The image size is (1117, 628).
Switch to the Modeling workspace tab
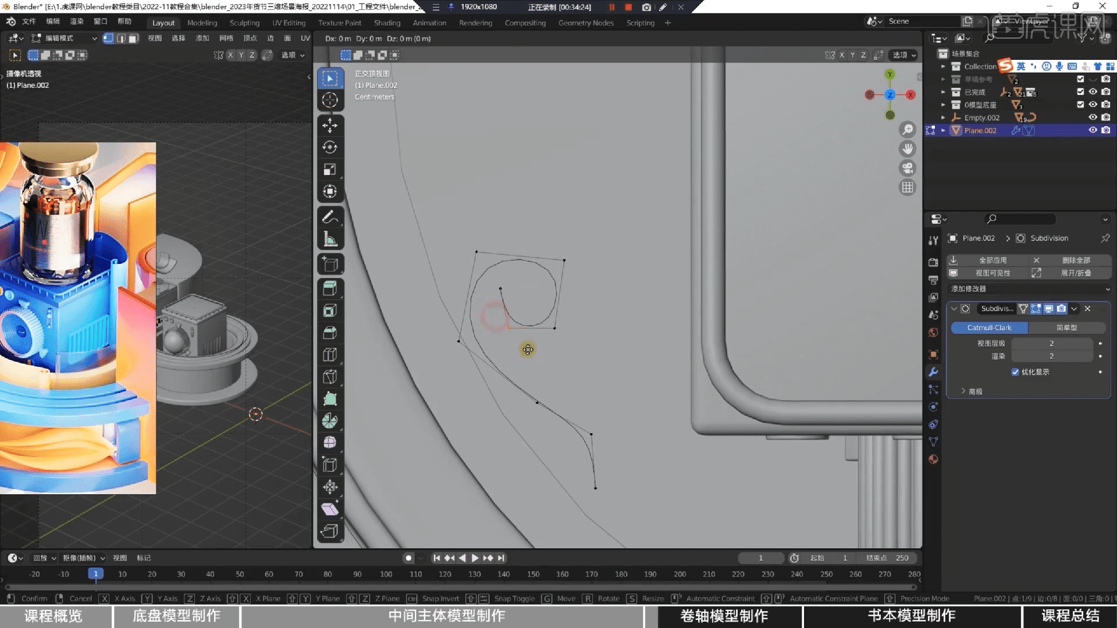pyautogui.click(x=202, y=23)
